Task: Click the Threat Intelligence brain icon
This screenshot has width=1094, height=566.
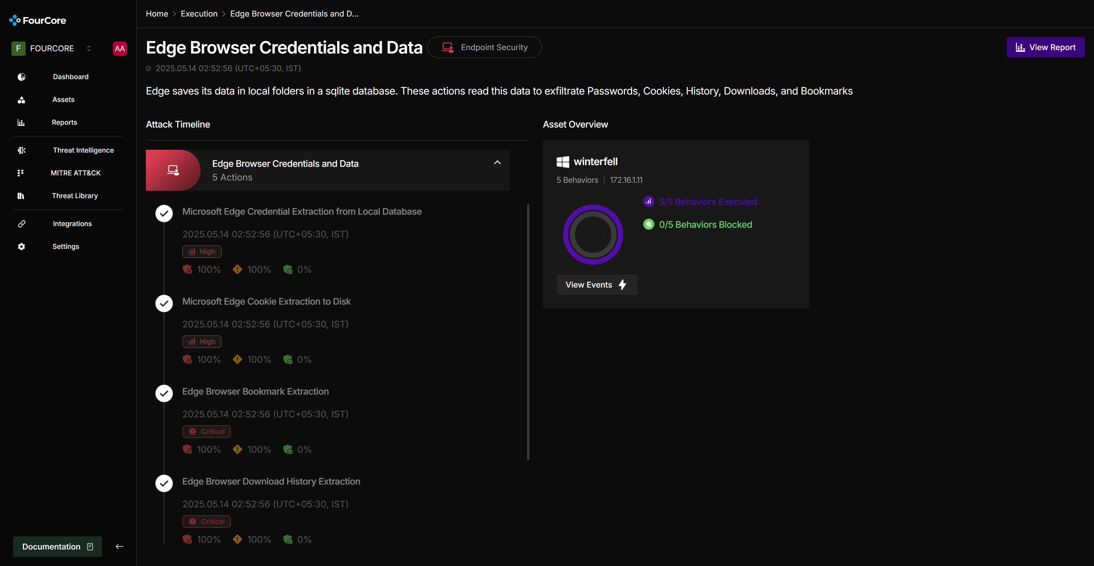Action: (21, 150)
